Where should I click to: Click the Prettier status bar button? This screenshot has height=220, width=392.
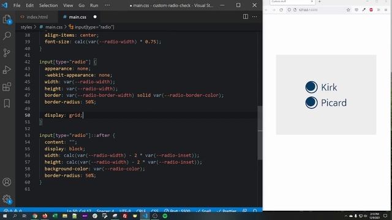tap(227, 211)
